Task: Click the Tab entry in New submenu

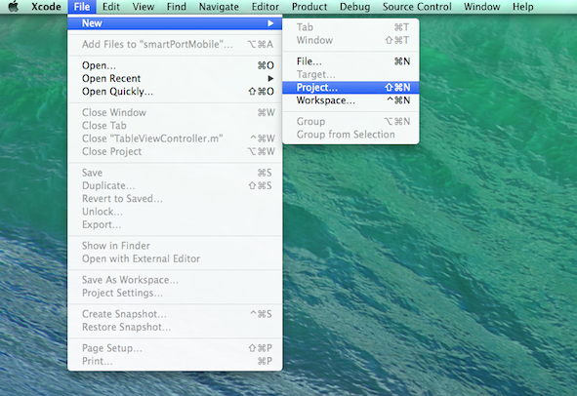Action: coord(350,27)
